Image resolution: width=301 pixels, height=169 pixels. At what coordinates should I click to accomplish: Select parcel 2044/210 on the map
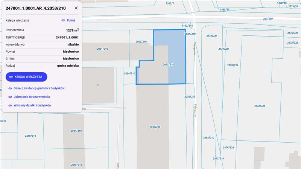click(x=76, y=131)
